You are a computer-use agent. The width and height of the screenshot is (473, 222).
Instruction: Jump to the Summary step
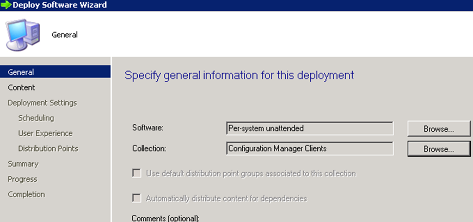pos(23,164)
